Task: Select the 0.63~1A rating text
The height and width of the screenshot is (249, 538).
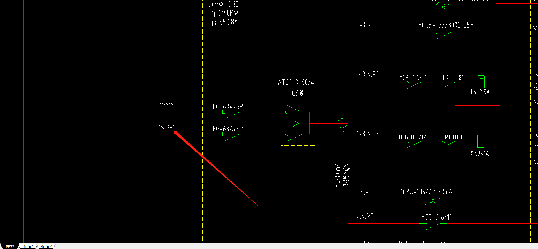Action: point(480,154)
